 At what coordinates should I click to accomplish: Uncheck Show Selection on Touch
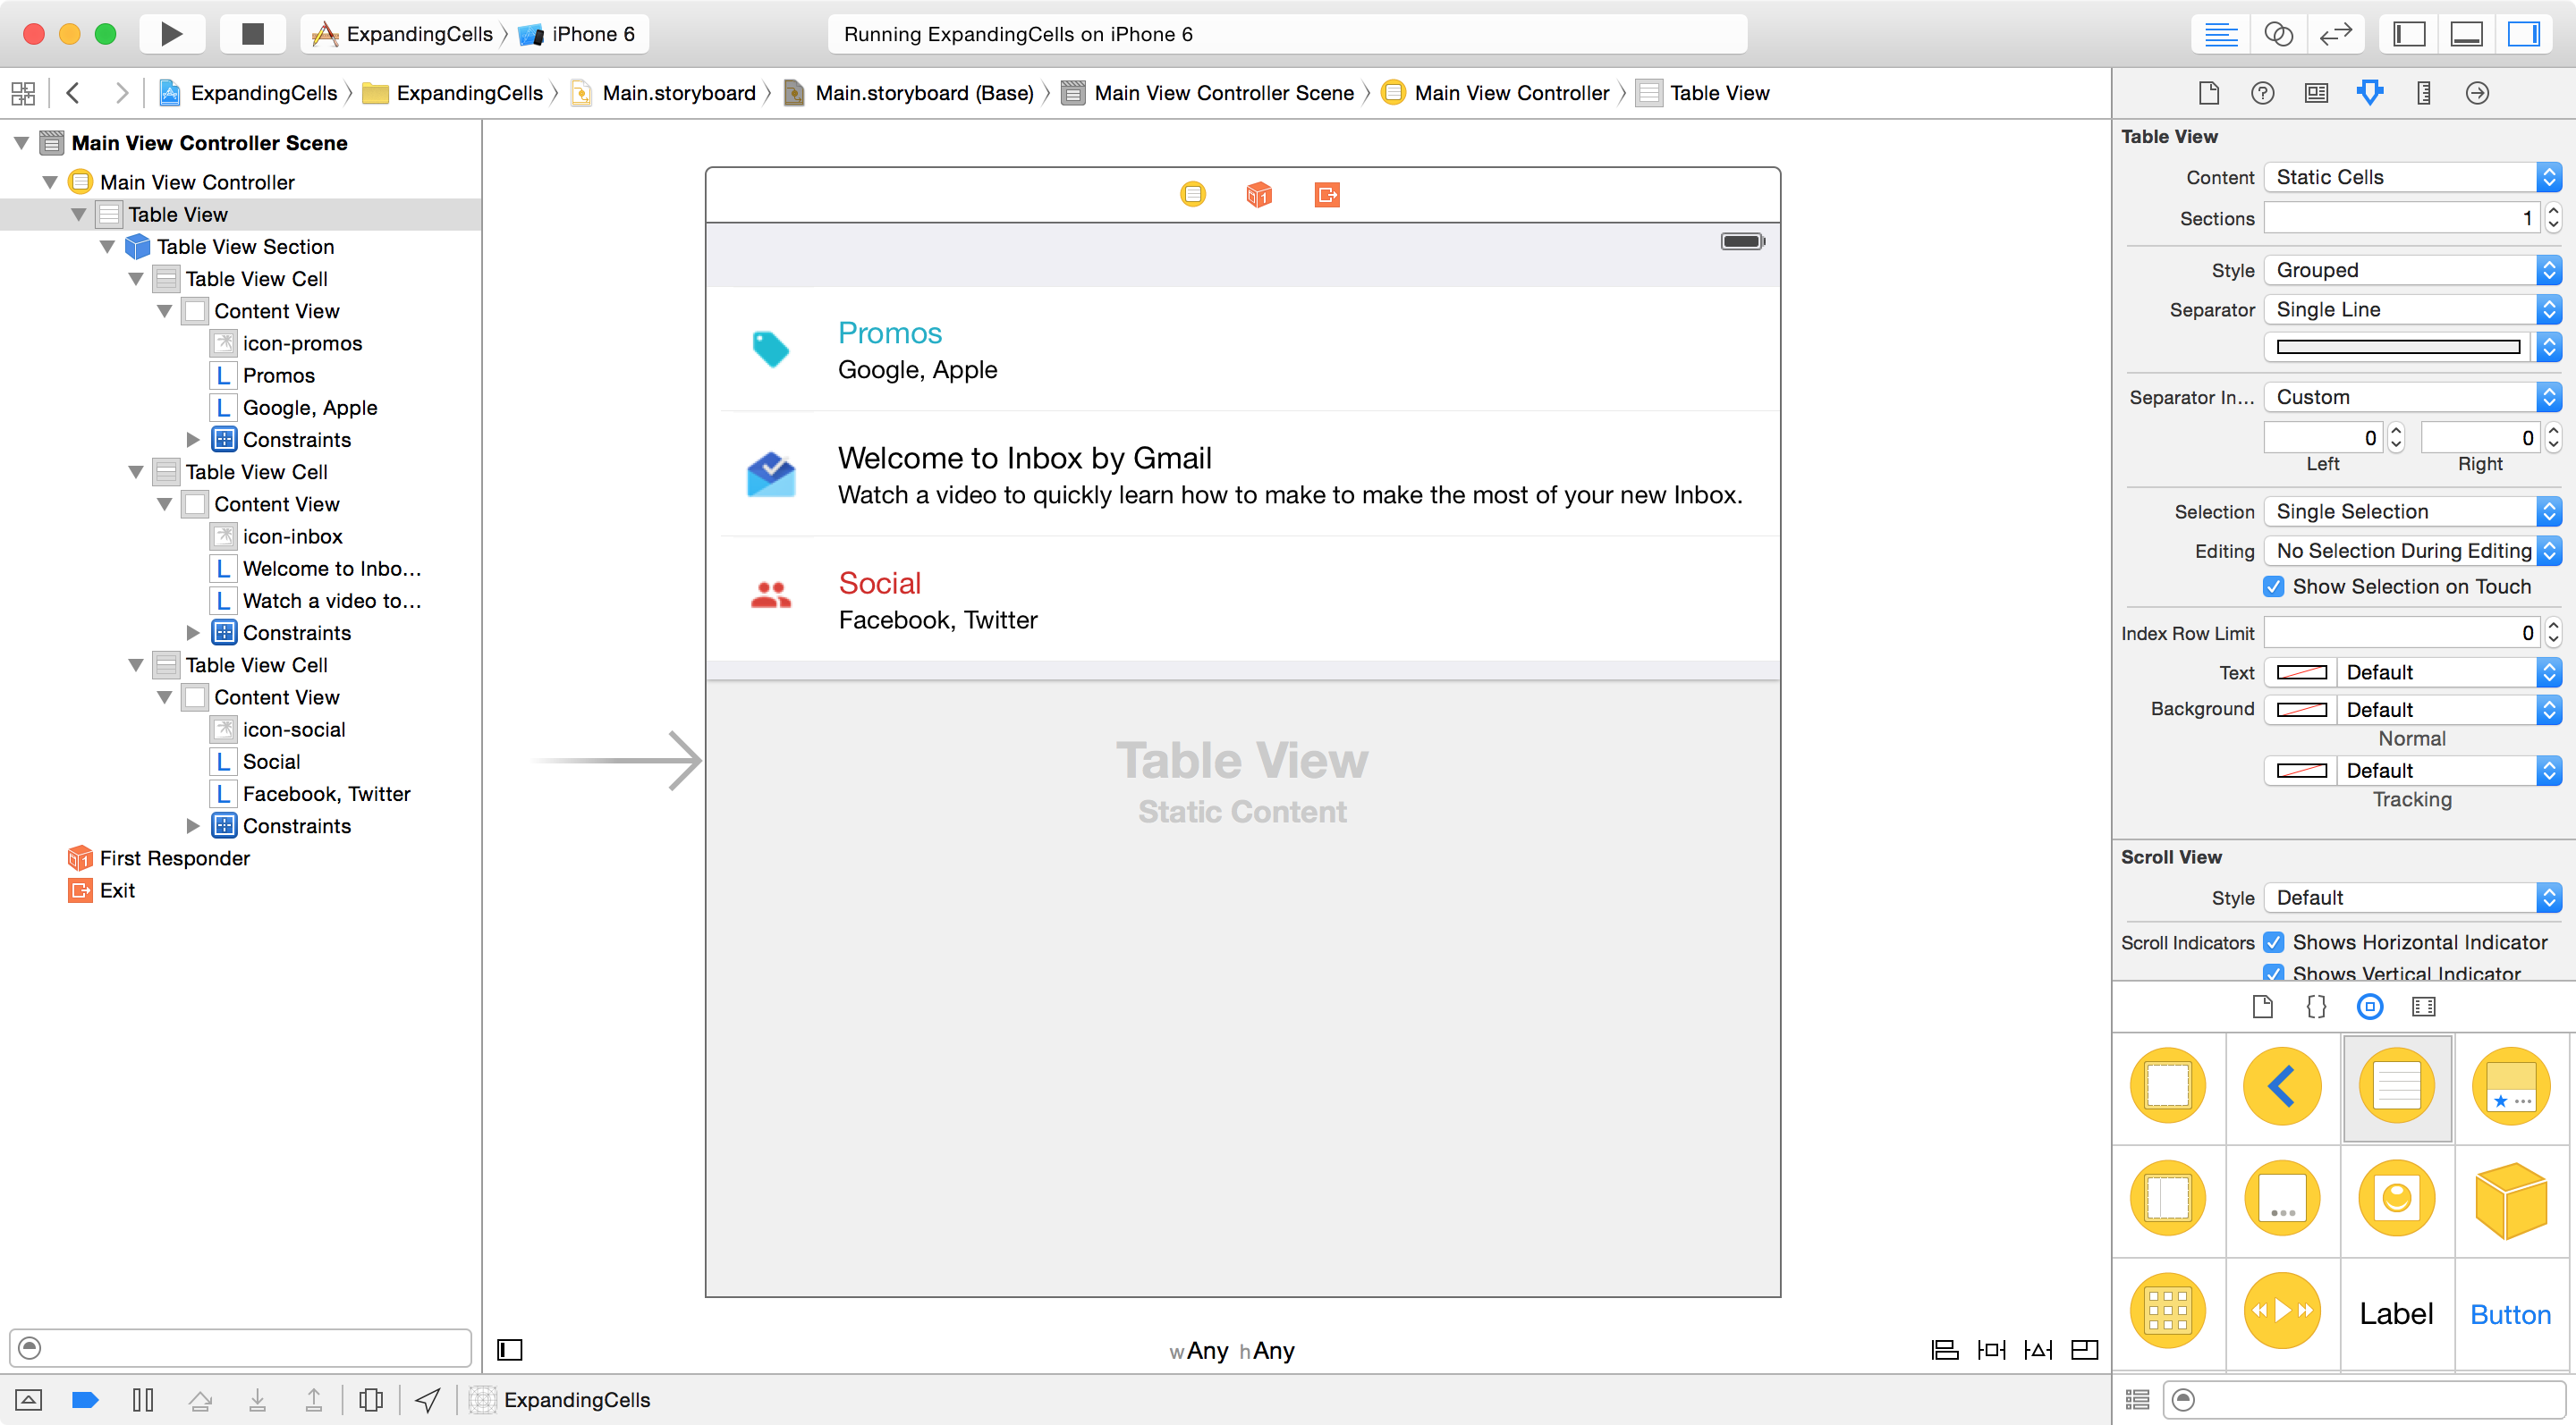[2273, 586]
